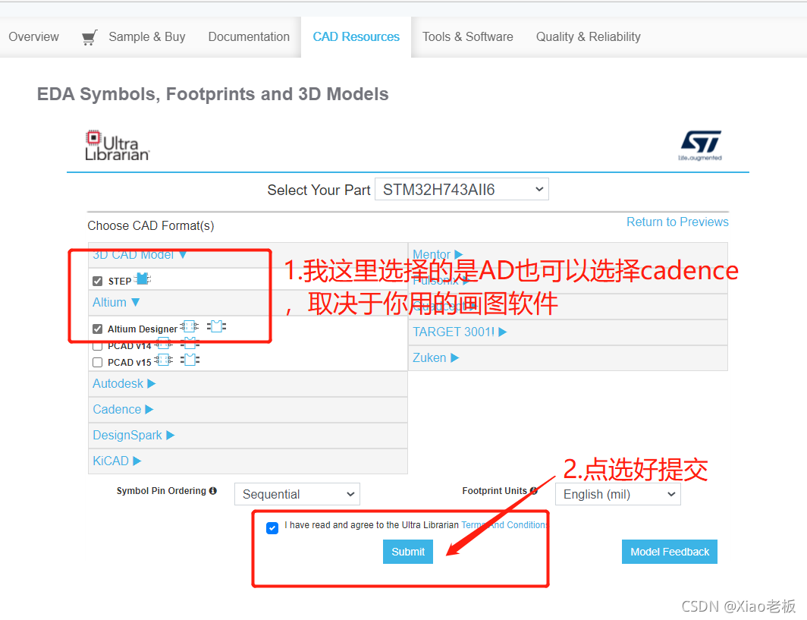Image resolution: width=807 pixels, height=620 pixels.
Task: Click PCAD v15 footprint icon
Action: coord(190,360)
